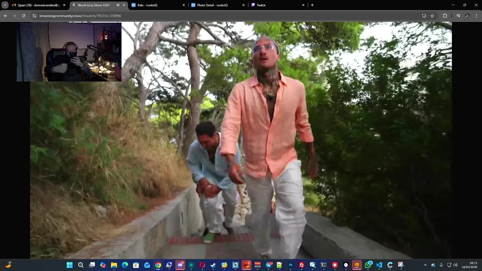This screenshot has width=482, height=271.
Task: Open the Windows Start menu
Action: coord(70,265)
